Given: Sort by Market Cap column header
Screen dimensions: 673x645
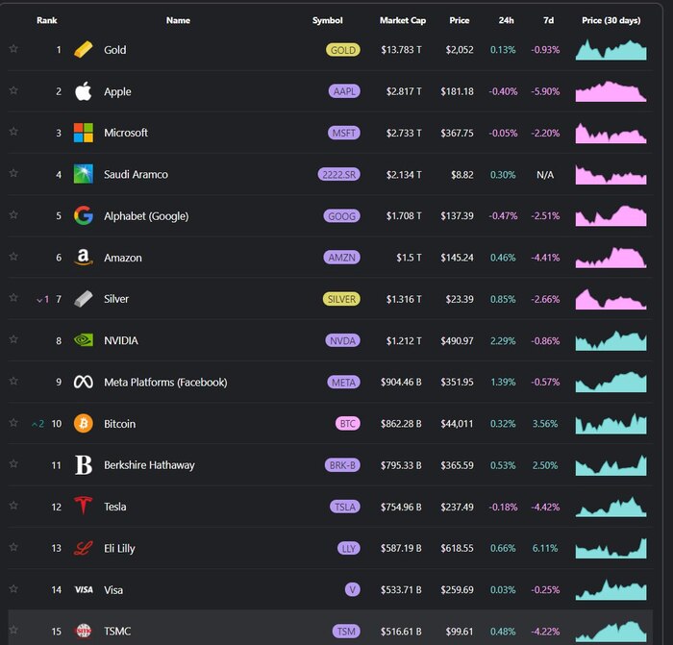Looking at the screenshot, I should point(400,20).
